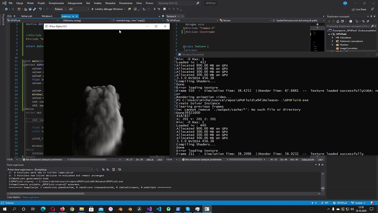This screenshot has width=378, height=213.
Task: Open the Kompilacja output source dropdown
Action: point(63,170)
